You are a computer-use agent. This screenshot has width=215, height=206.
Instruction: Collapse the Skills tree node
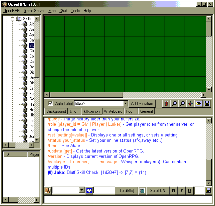(13, 19)
